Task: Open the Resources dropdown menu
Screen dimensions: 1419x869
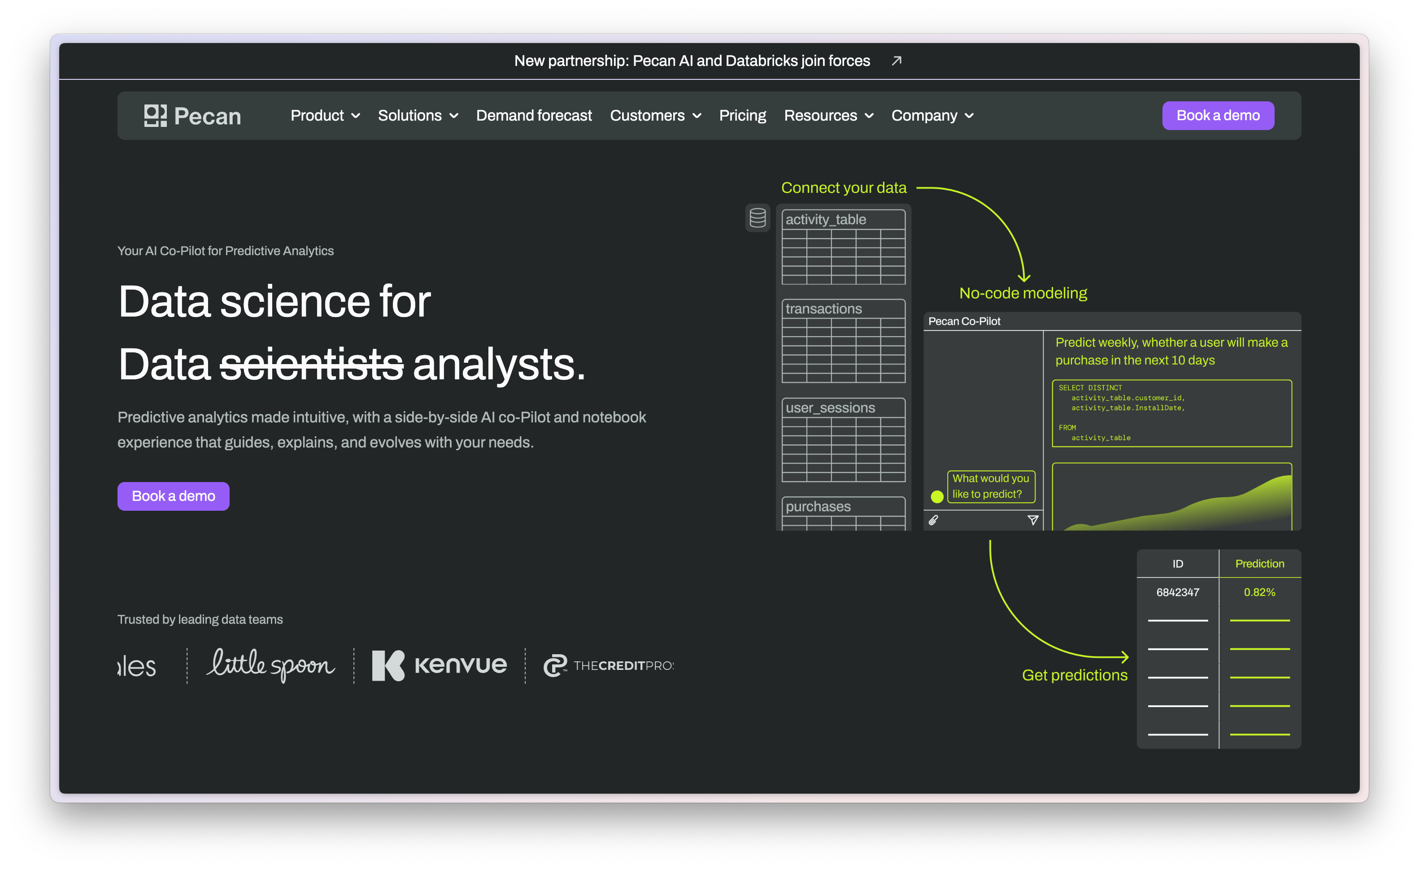Action: (x=829, y=115)
